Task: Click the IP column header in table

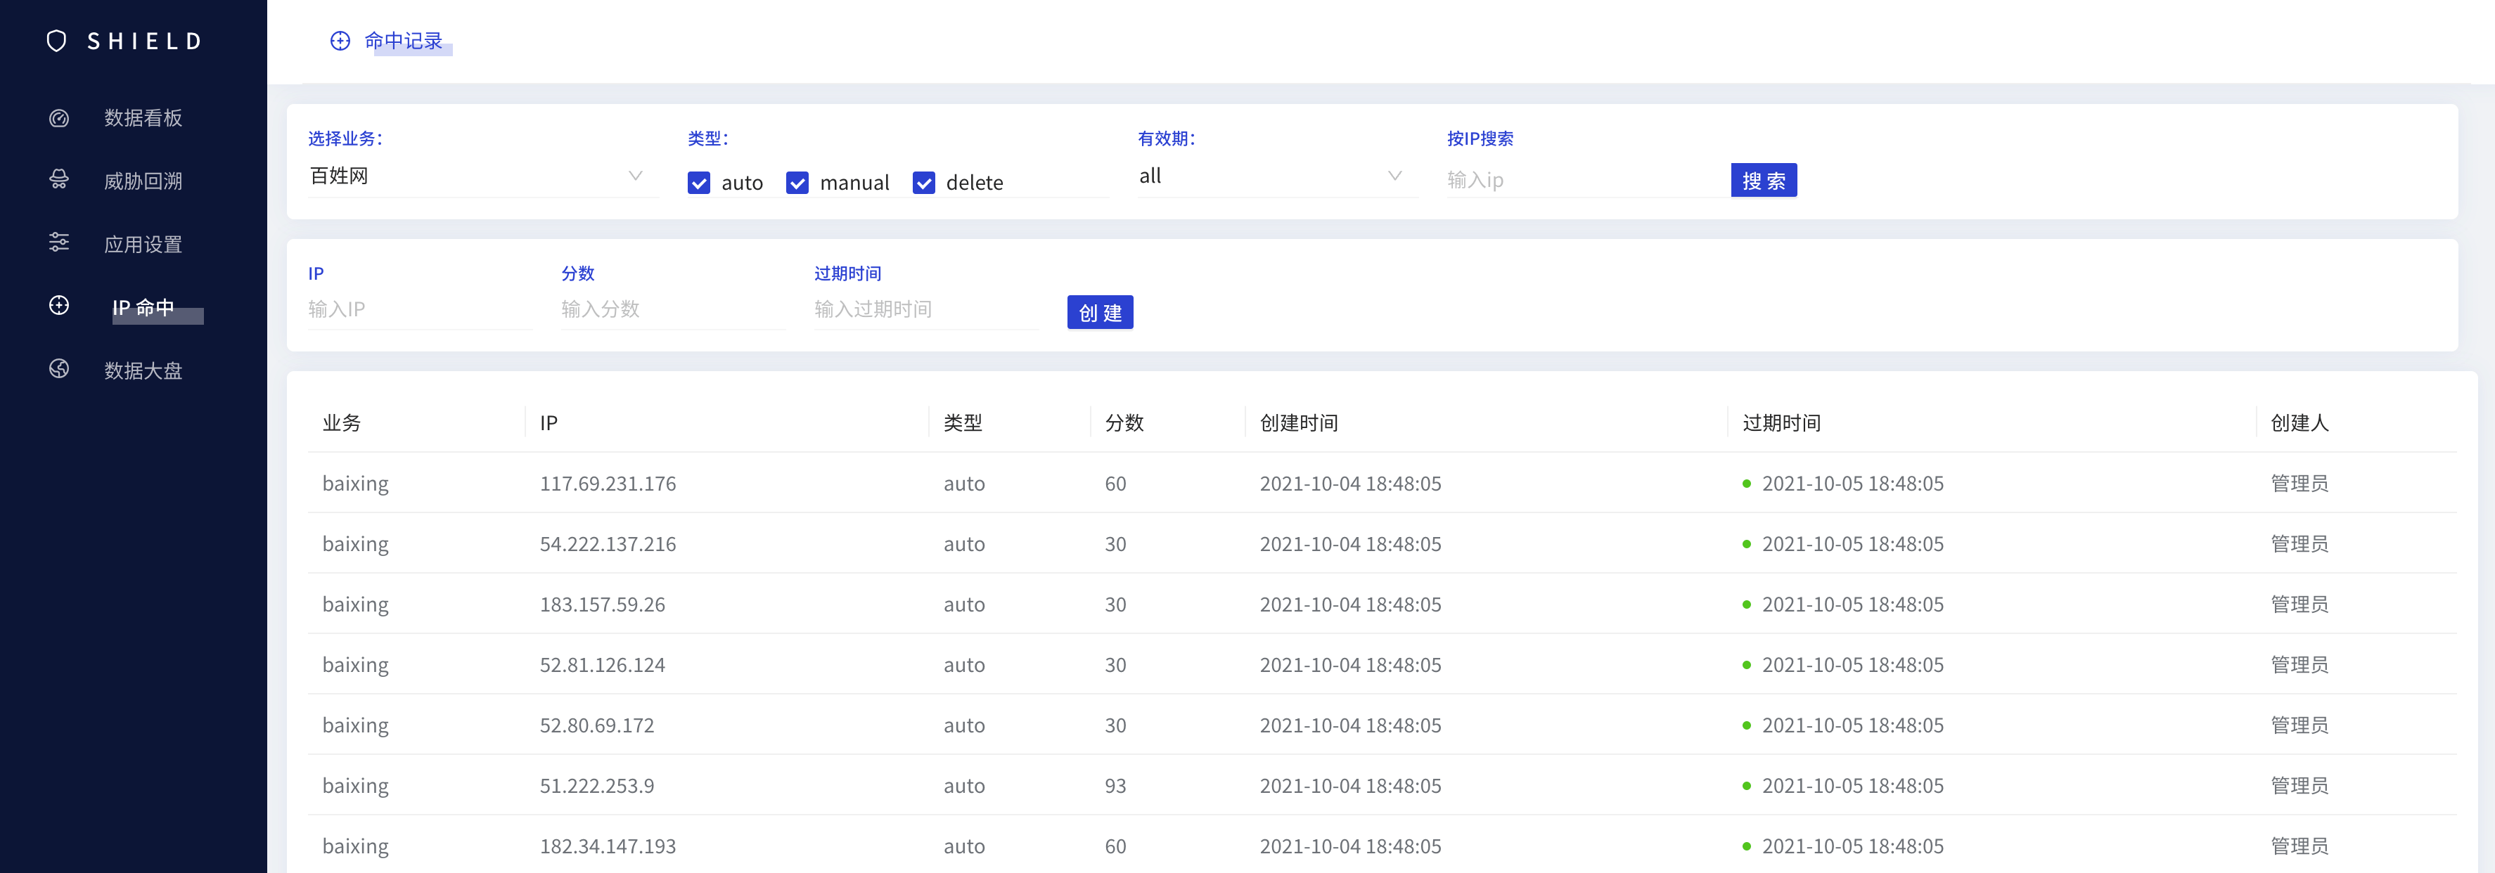Action: (549, 423)
